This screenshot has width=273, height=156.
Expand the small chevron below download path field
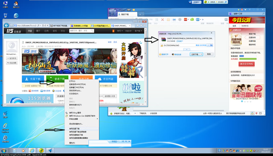click(187, 49)
